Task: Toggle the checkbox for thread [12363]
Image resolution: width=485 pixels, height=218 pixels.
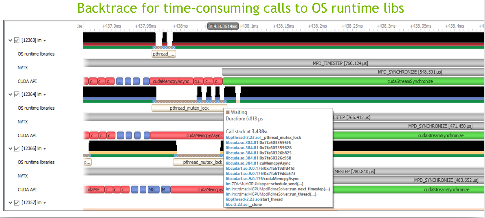Action: tap(17, 41)
